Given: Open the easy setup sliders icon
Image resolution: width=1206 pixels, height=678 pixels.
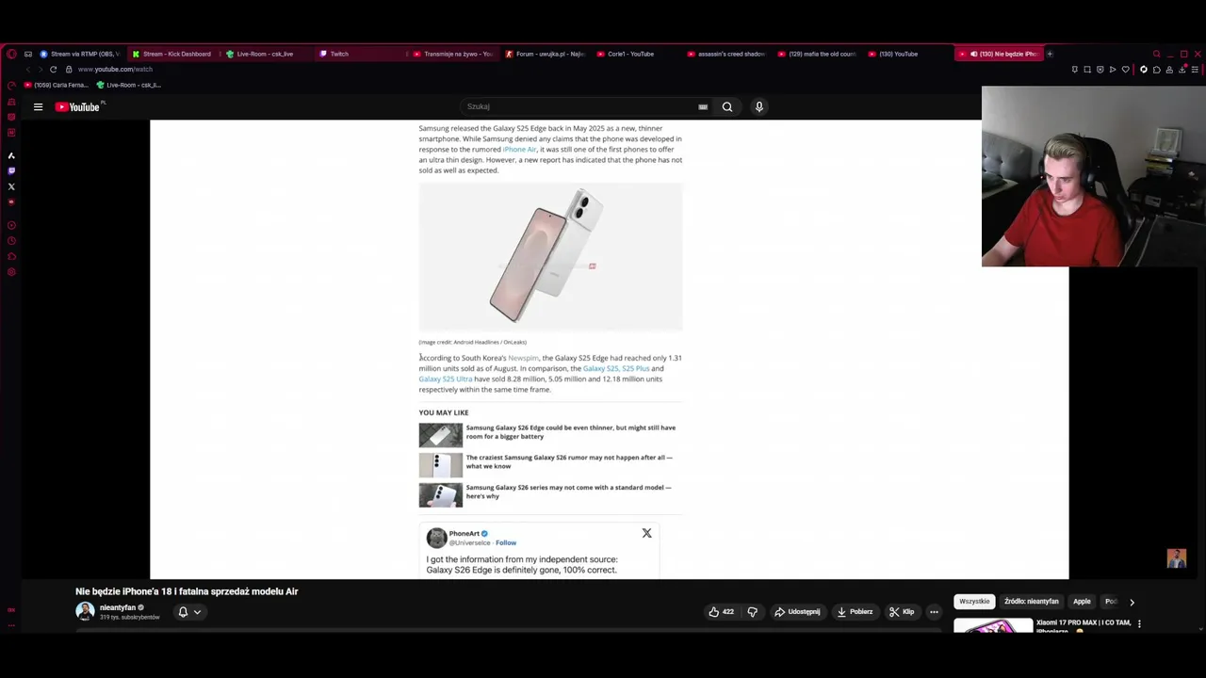Looking at the screenshot, I should pyautogui.click(x=1195, y=70).
